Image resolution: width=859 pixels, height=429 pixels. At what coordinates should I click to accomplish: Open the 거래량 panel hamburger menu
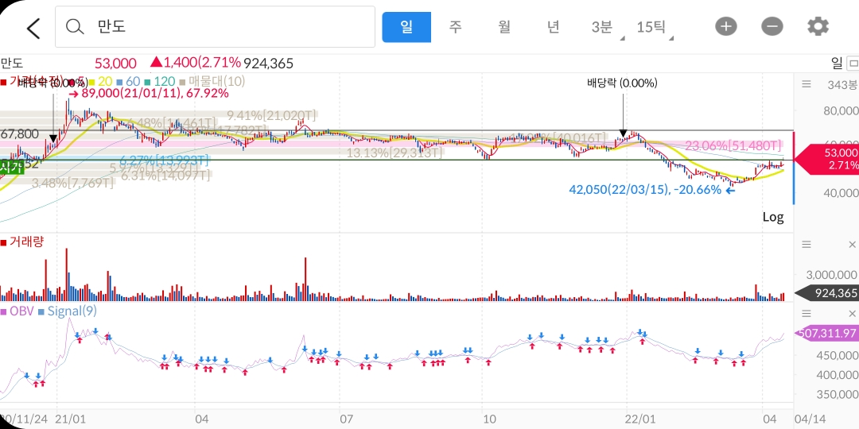[x=807, y=244]
